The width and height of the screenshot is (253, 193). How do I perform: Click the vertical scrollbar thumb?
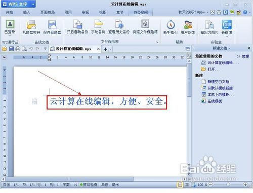pyautogui.click(x=189, y=80)
